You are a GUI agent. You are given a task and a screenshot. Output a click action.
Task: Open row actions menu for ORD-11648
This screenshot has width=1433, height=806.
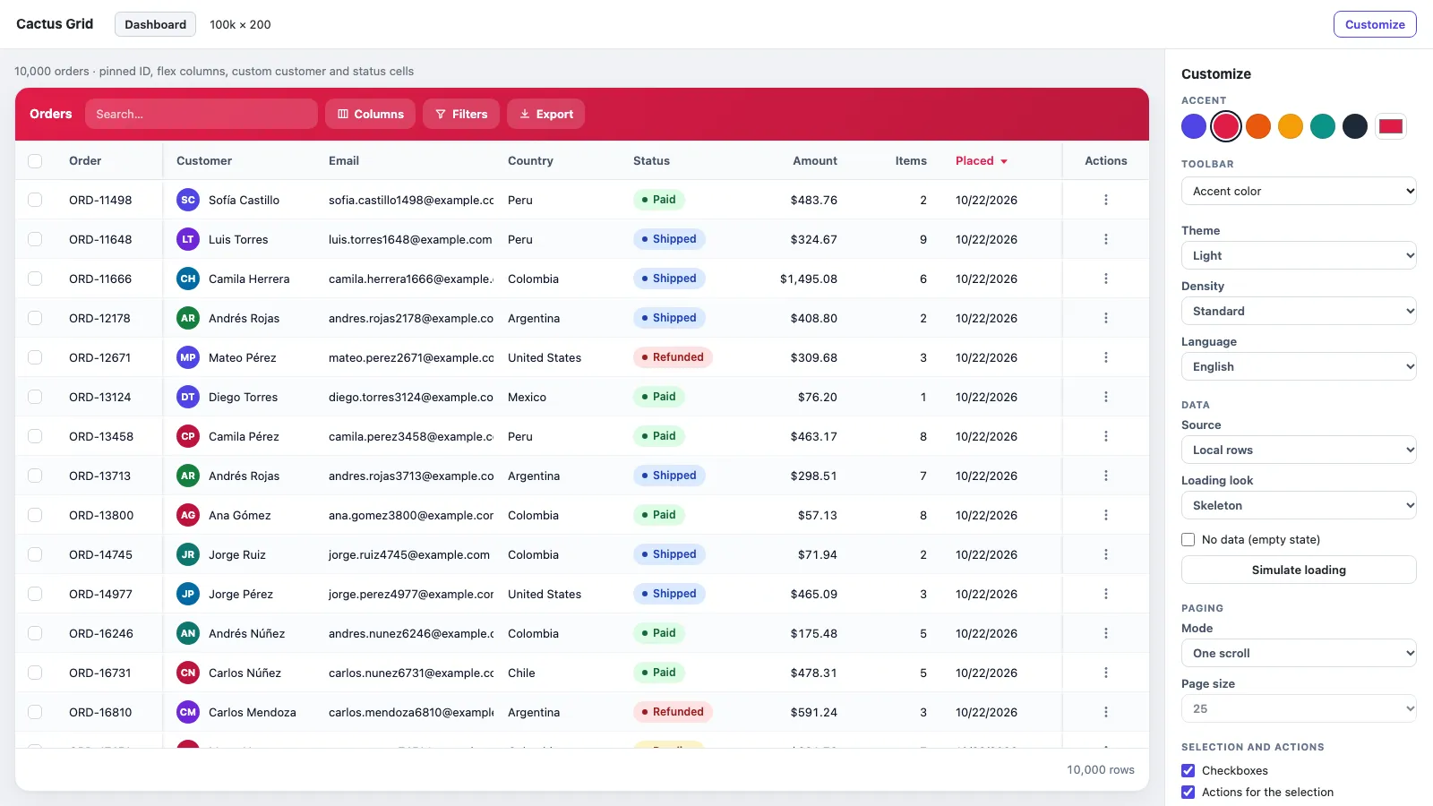(1105, 239)
